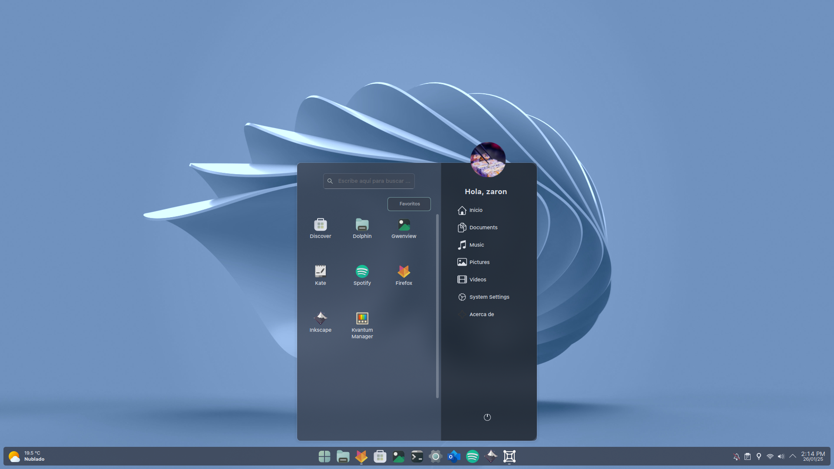Image resolution: width=834 pixels, height=469 pixels.
Task: Click the user avatar picture
Action: click(x=488, y=159)
